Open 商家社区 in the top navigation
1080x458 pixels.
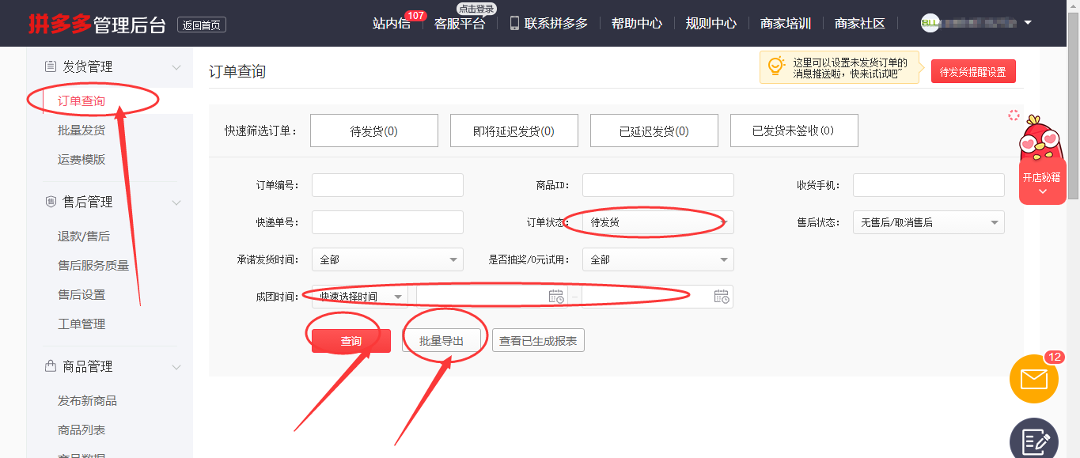(860, 23)
